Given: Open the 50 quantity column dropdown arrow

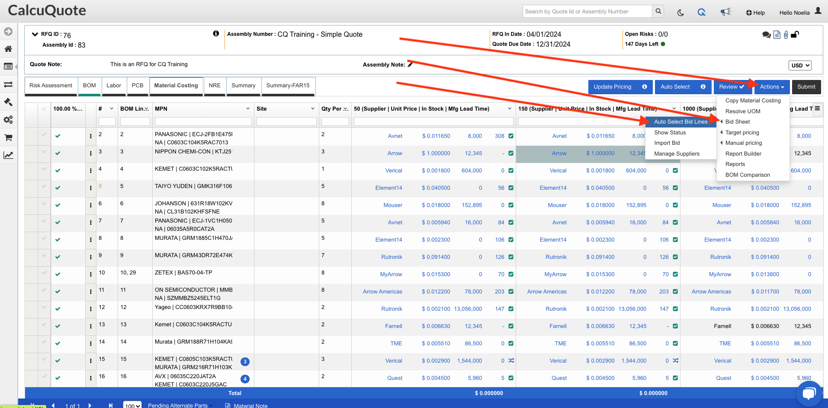Looking at the screenshot, I should coord(510,108).
